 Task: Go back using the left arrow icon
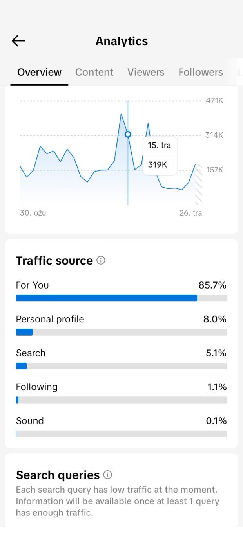click(x=18, y=41)
